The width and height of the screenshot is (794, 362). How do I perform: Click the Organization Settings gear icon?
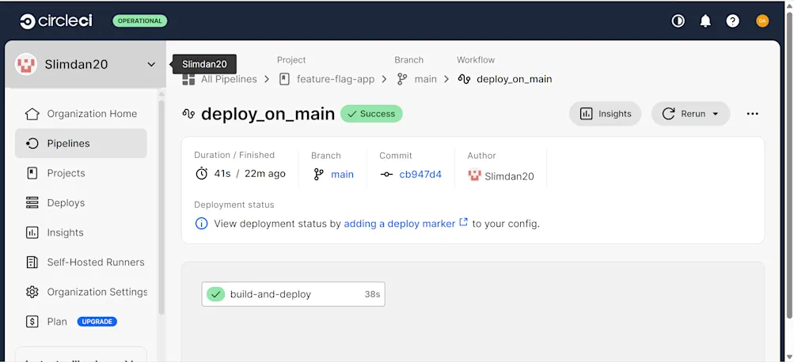[x=32, y=292]
